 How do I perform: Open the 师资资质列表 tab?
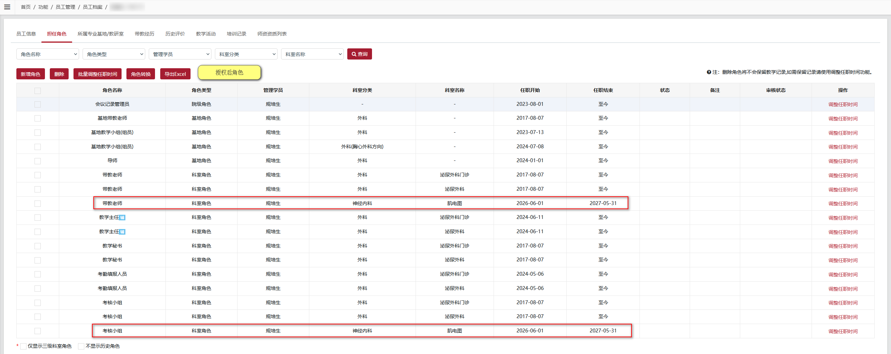272,34
